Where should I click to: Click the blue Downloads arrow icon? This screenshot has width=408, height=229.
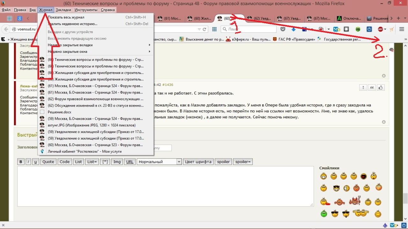[x=294, y=29]
